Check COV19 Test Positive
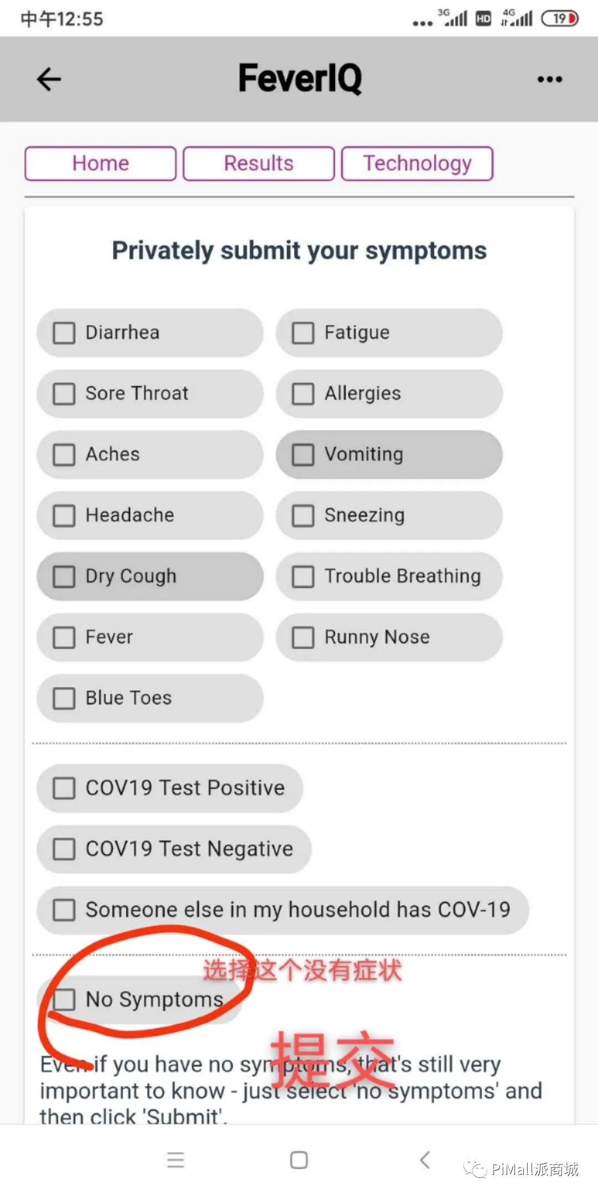This screenshot has height=1196, width=598. 64,788
